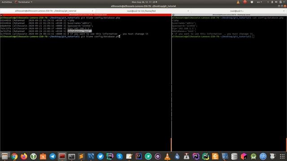Launch Google Chrome from the dock

14,157
